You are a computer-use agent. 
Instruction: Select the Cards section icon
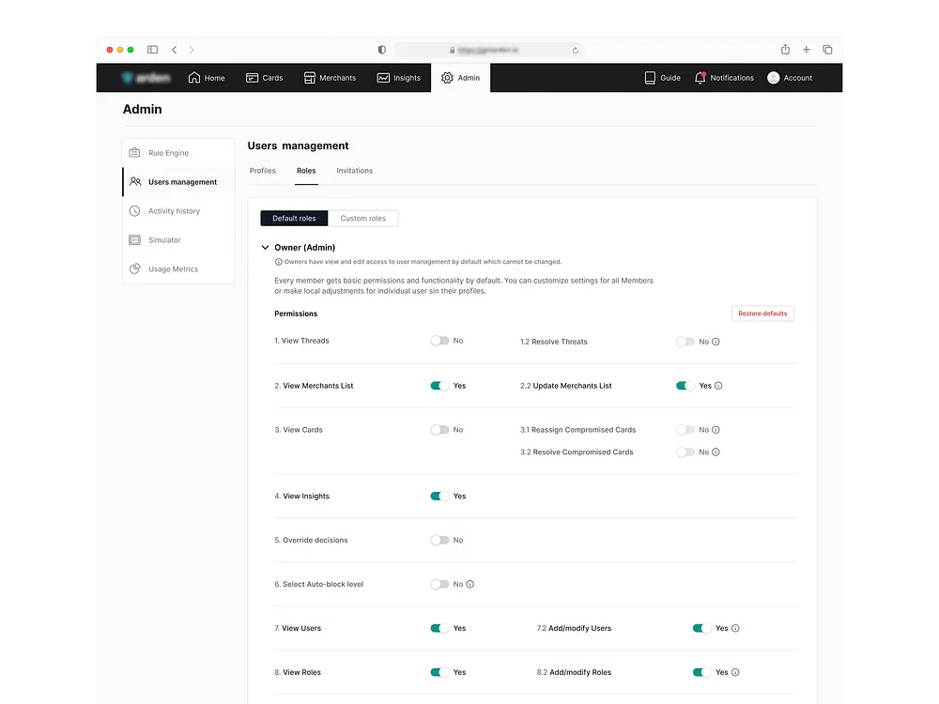click(250, 78)
